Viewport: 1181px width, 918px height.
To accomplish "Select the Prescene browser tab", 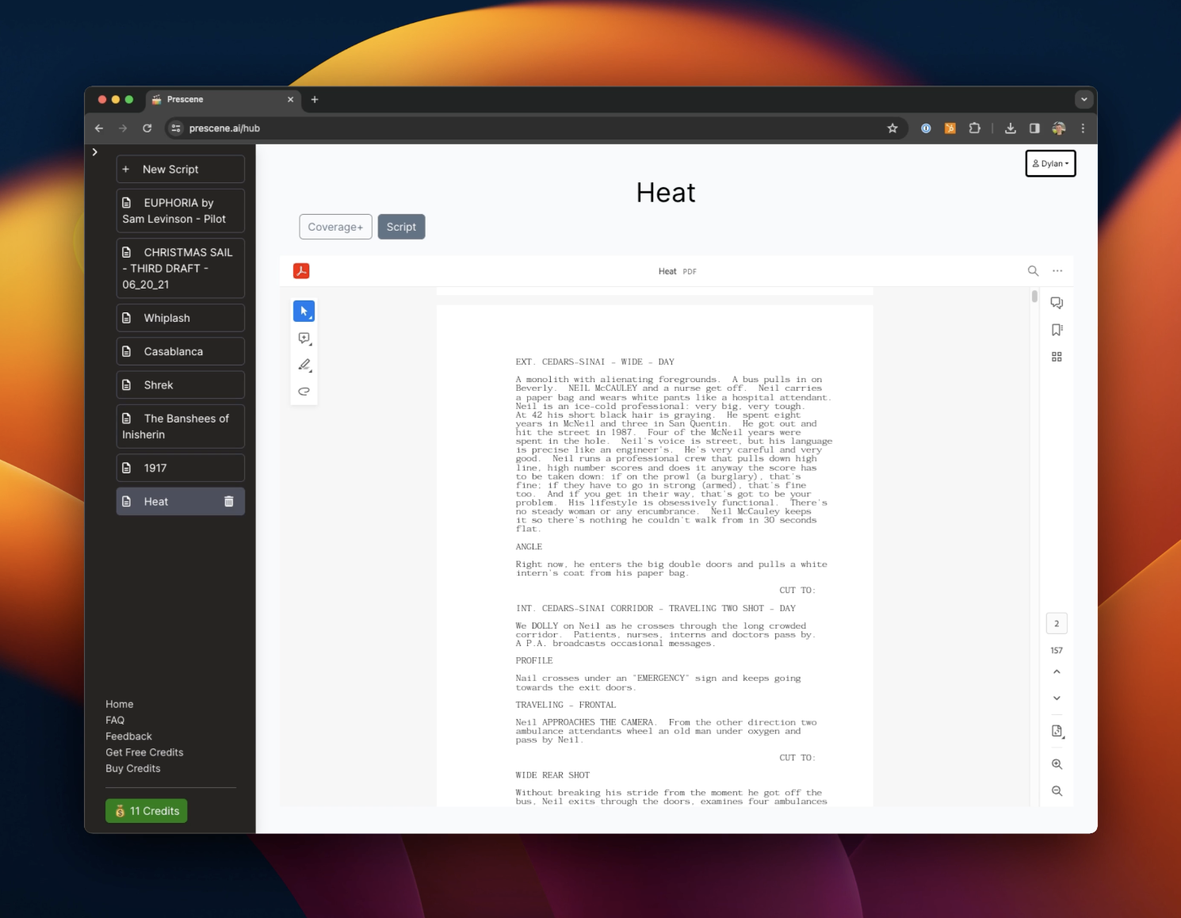I will click(222, 100).
